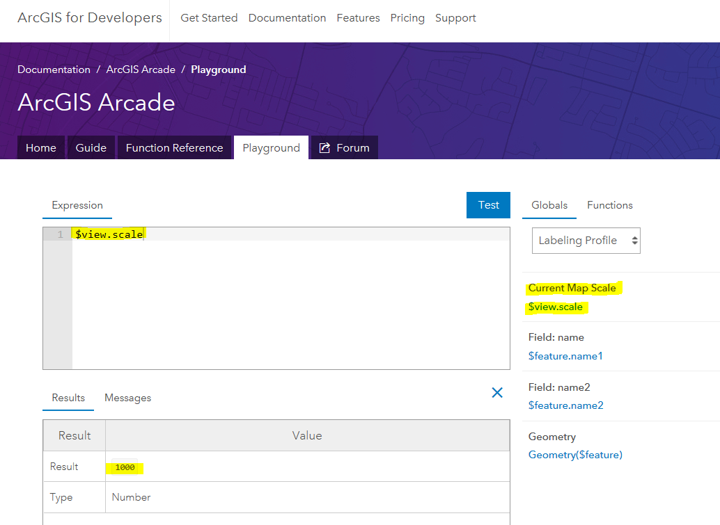Click ArcGIS for Developers site title

click(90, 17)
